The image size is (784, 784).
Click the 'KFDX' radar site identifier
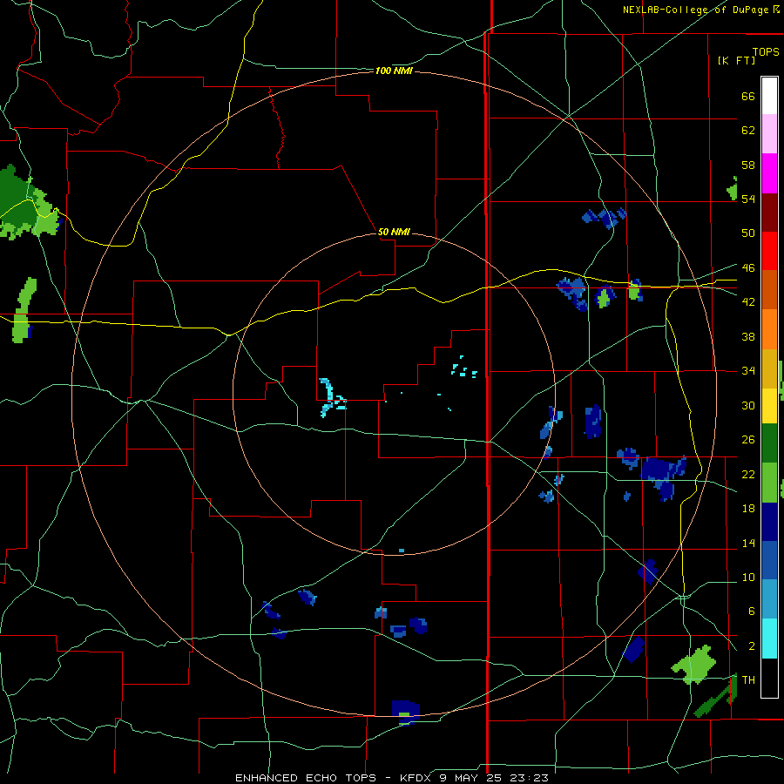coord(415,778)
